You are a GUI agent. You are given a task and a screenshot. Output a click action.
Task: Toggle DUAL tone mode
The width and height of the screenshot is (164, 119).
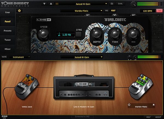point(120,4)
